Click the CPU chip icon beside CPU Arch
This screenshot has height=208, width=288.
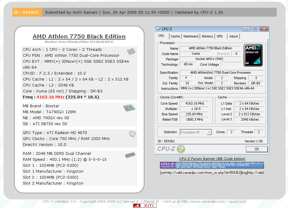131,51
